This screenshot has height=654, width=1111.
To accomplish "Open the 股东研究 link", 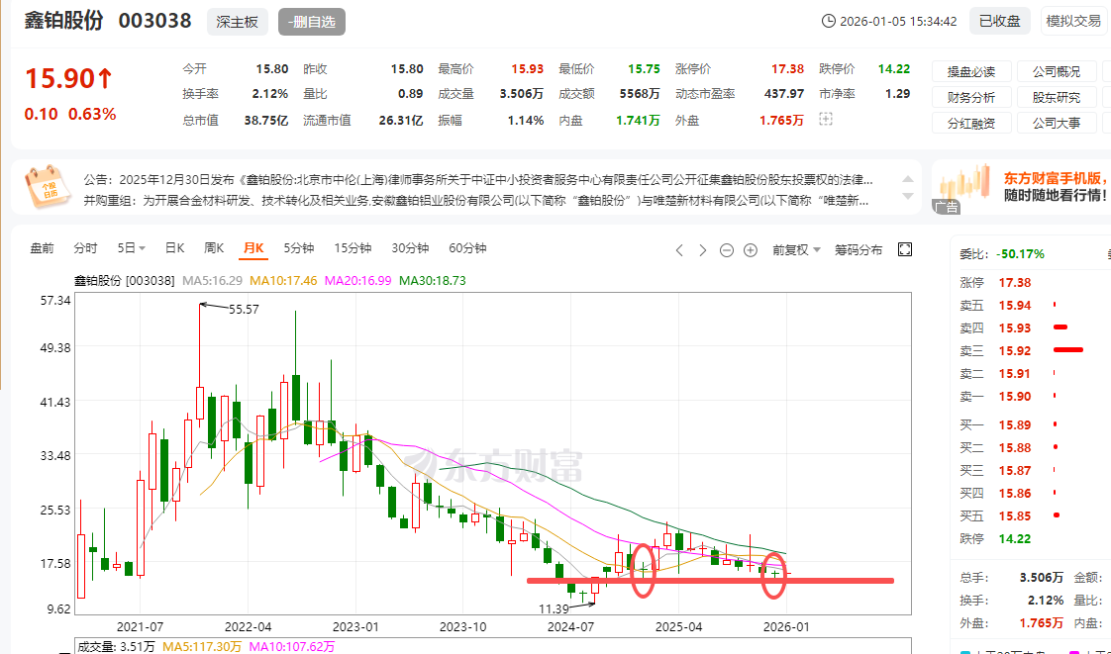I will click(x=1057, y=97).
